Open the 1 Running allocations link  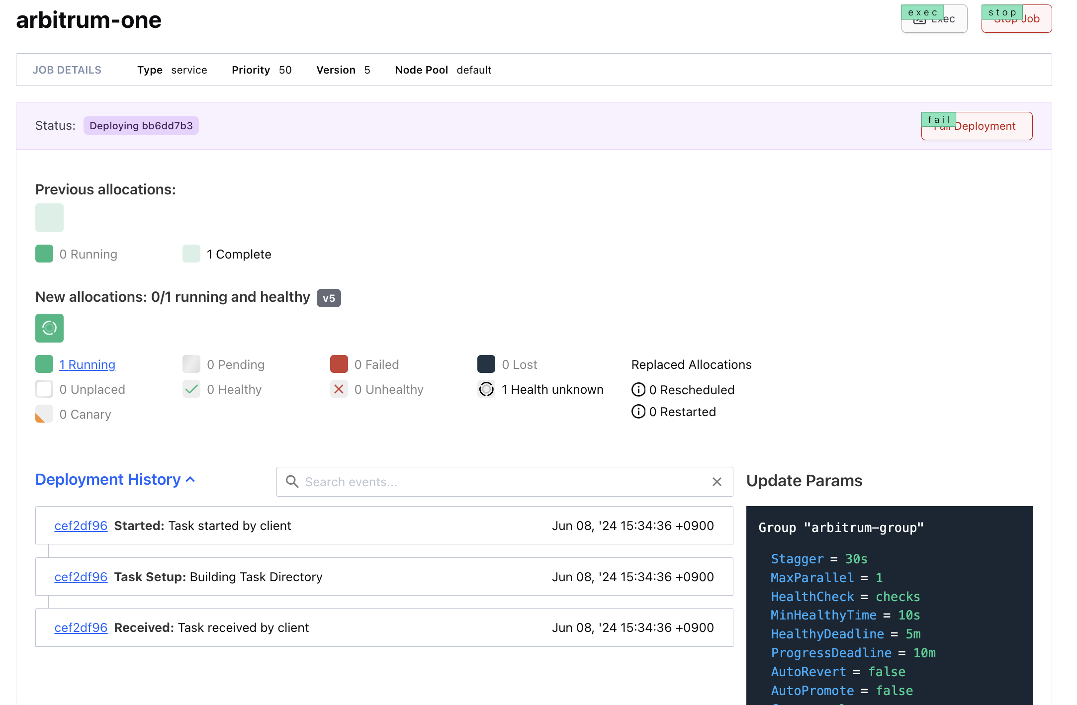coord(88,364)
